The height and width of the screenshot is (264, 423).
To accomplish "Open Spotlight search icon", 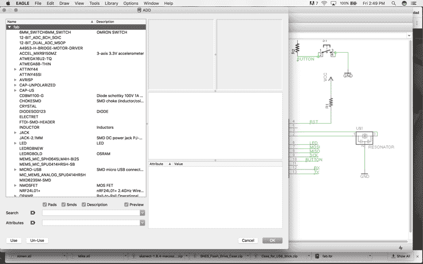I will point(393,3).
